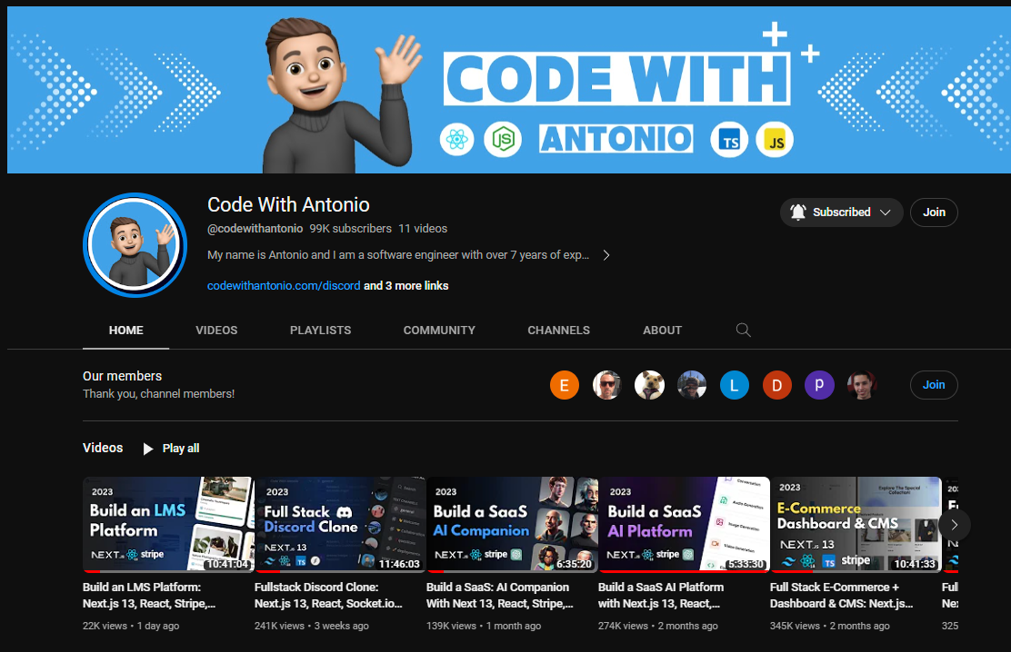The image size is (1011, 652).
Task: Open the Playlists tab
Action: (320, 331)
